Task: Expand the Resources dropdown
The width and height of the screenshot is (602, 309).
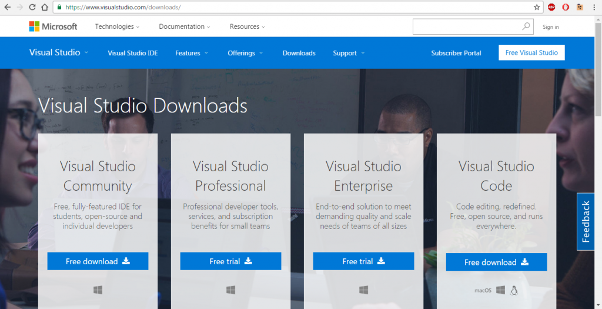Action: (x=248, y=26)
